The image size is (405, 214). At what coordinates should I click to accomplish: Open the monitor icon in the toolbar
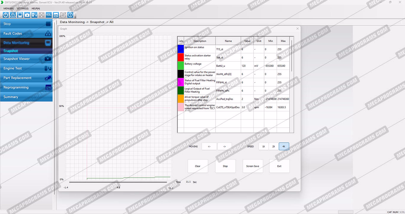[20, 15]
